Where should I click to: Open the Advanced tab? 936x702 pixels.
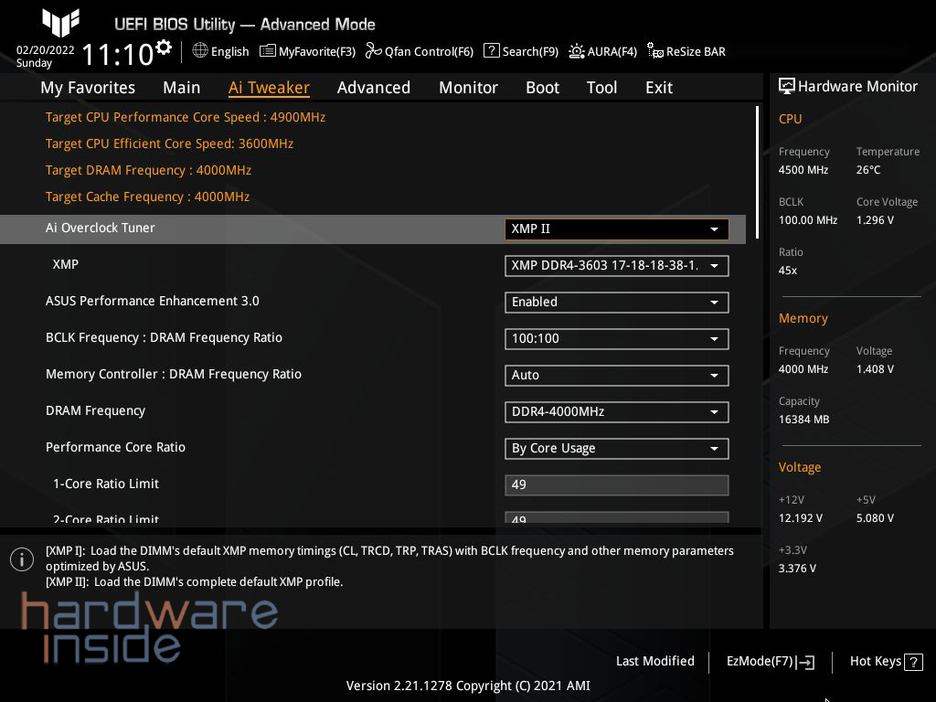[374, 88]
